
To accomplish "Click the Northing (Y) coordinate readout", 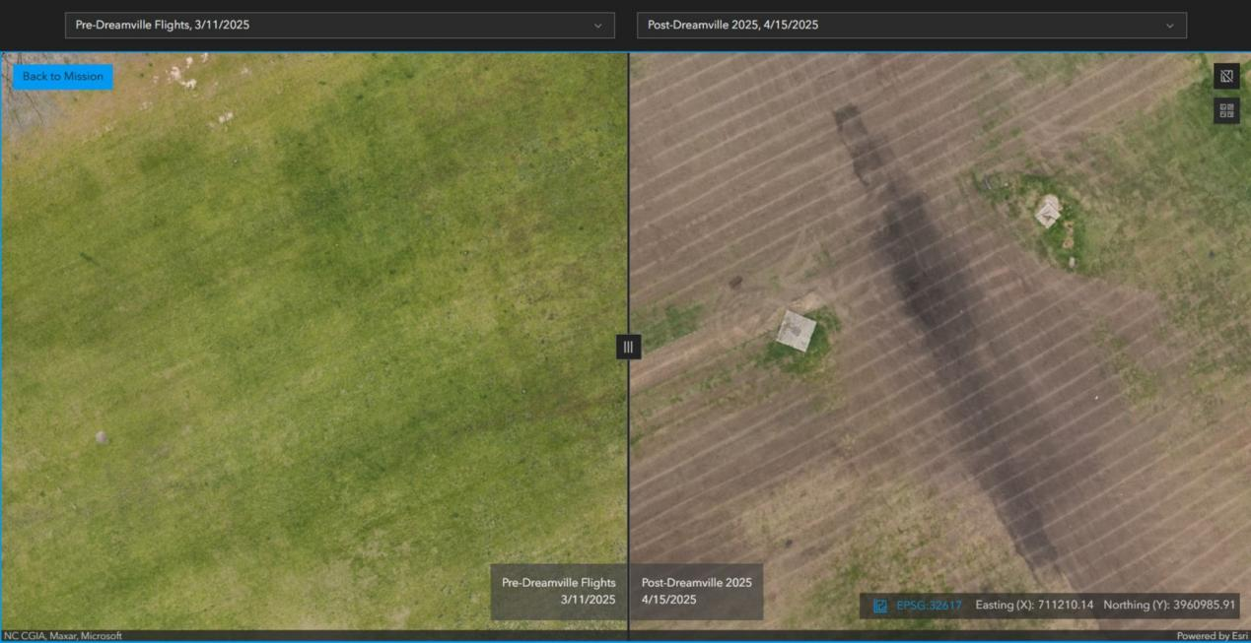I will point(1169,606).
